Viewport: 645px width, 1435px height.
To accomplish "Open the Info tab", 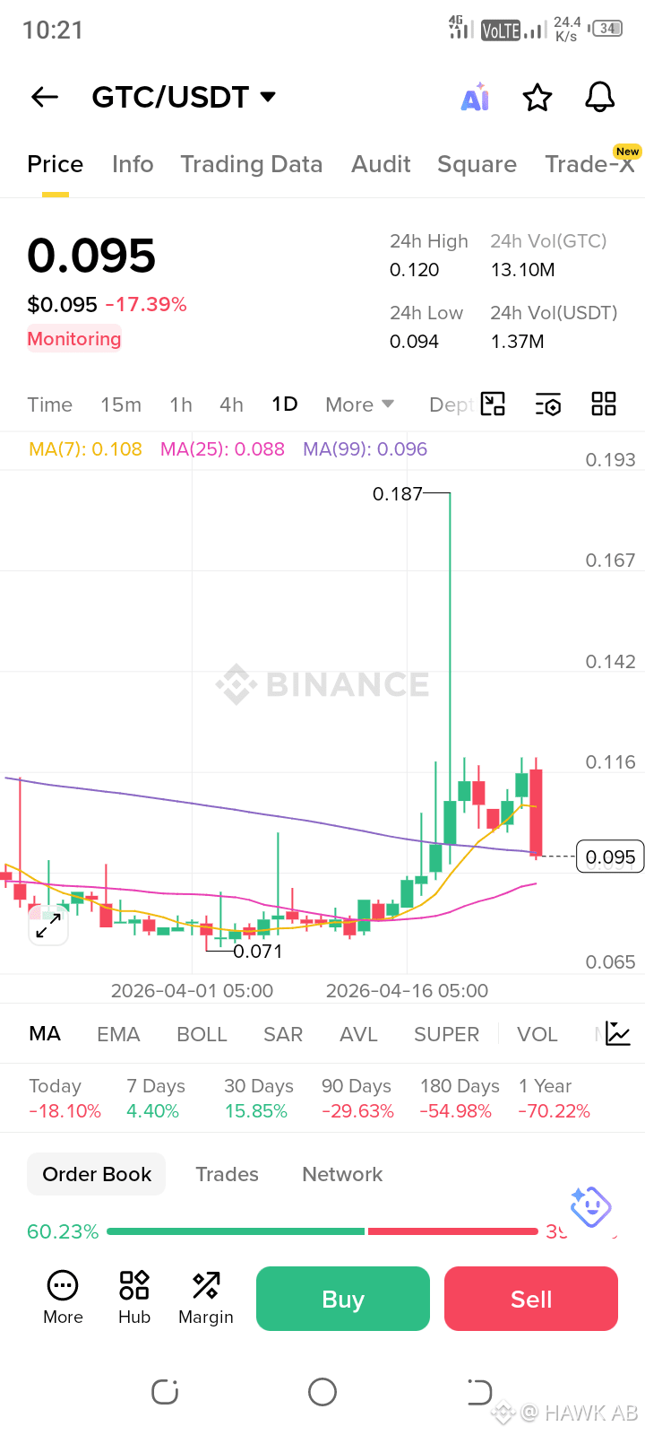I will (x=133, y=164).
